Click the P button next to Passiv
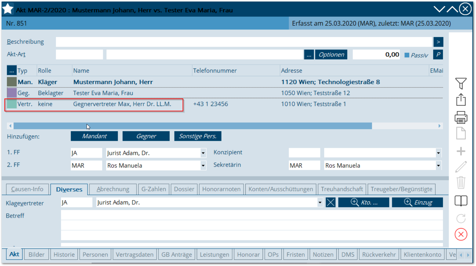 438,55
